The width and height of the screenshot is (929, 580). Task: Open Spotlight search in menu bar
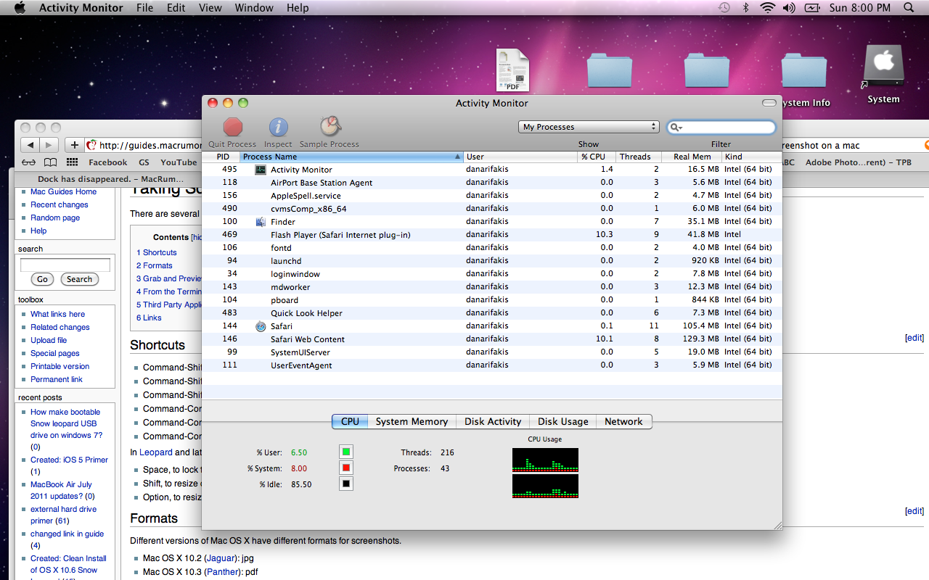click(909, 8)
